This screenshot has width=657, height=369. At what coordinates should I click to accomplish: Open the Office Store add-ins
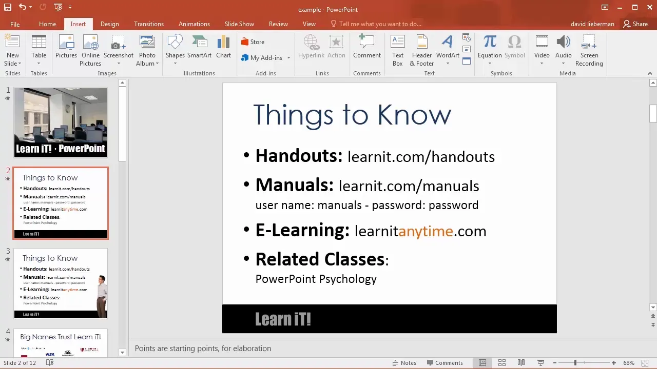[x=253, y=42]
